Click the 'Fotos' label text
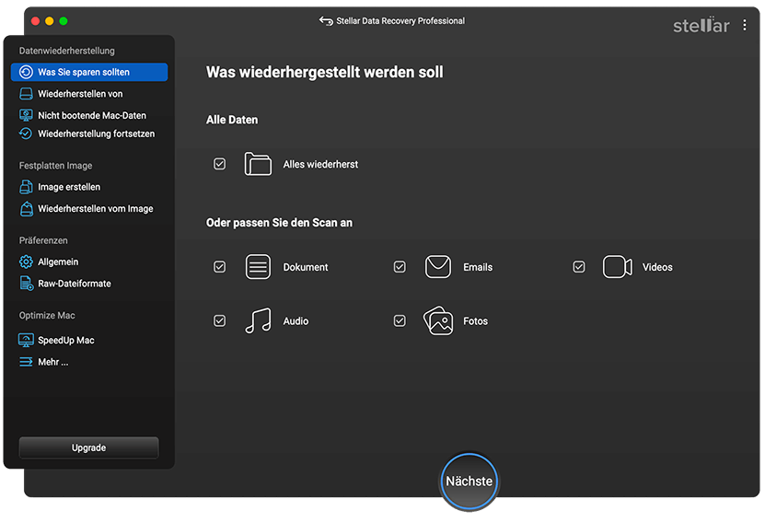Viewport: 765px width, 523px height. click(475, 321)
